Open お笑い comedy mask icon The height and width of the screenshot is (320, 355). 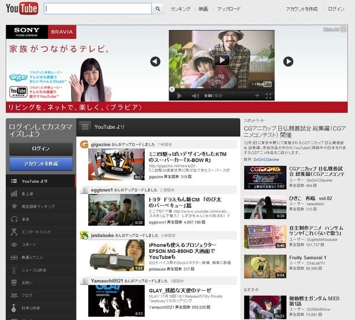click(14, 283)
